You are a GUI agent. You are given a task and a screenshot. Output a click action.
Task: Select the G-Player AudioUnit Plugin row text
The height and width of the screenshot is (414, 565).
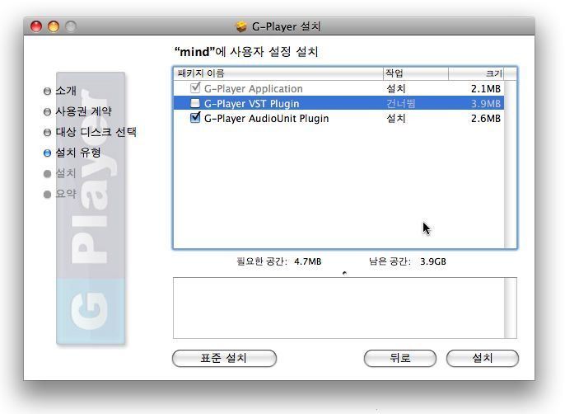(x=266, y=119)
